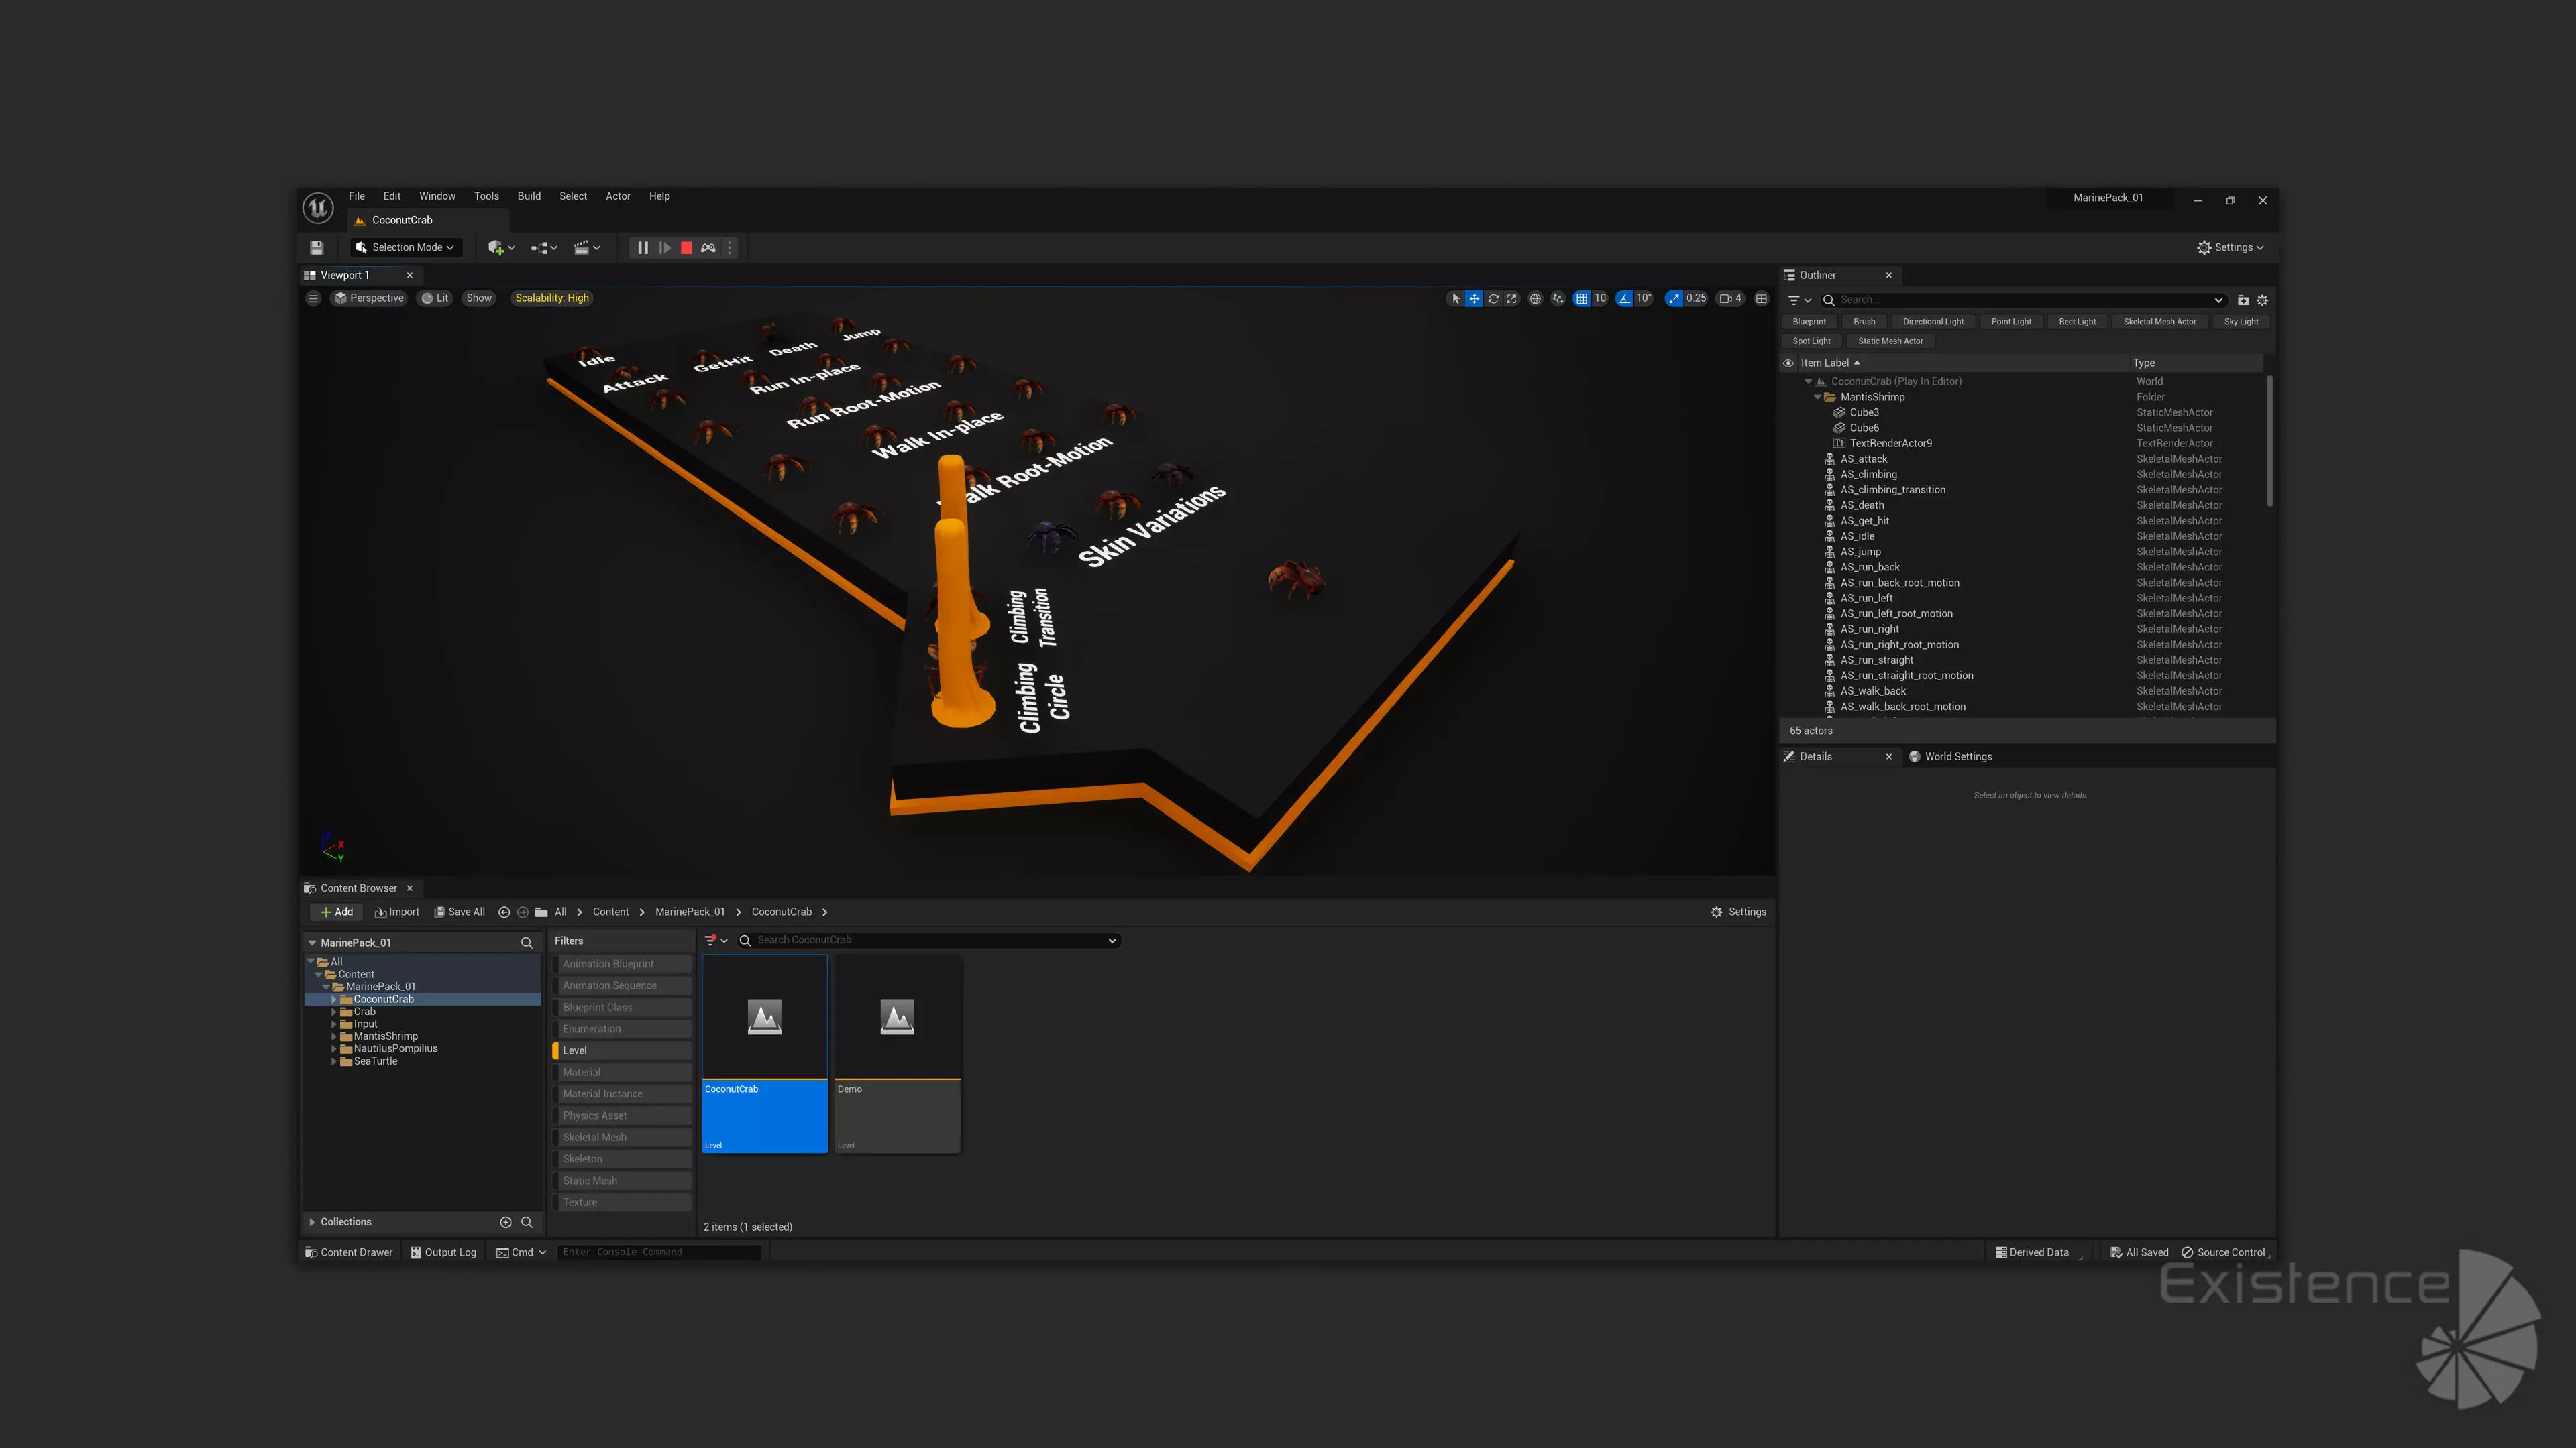Viewport: 2576px width, 1448px height.
Task: Select the Scale transform tool
Action: [1512, 298]
